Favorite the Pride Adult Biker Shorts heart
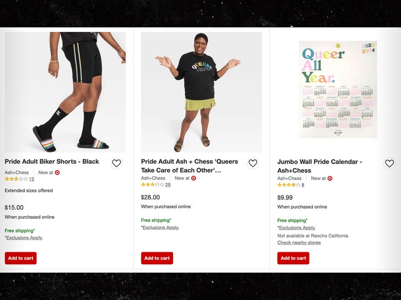Image resolution: width=401 pixels, height=300 pixels. 116,163
